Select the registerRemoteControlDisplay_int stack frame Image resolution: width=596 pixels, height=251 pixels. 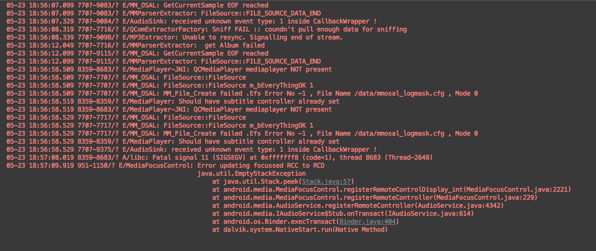tap(391, 190)
